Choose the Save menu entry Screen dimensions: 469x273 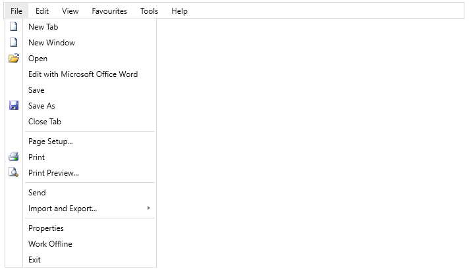81,90
